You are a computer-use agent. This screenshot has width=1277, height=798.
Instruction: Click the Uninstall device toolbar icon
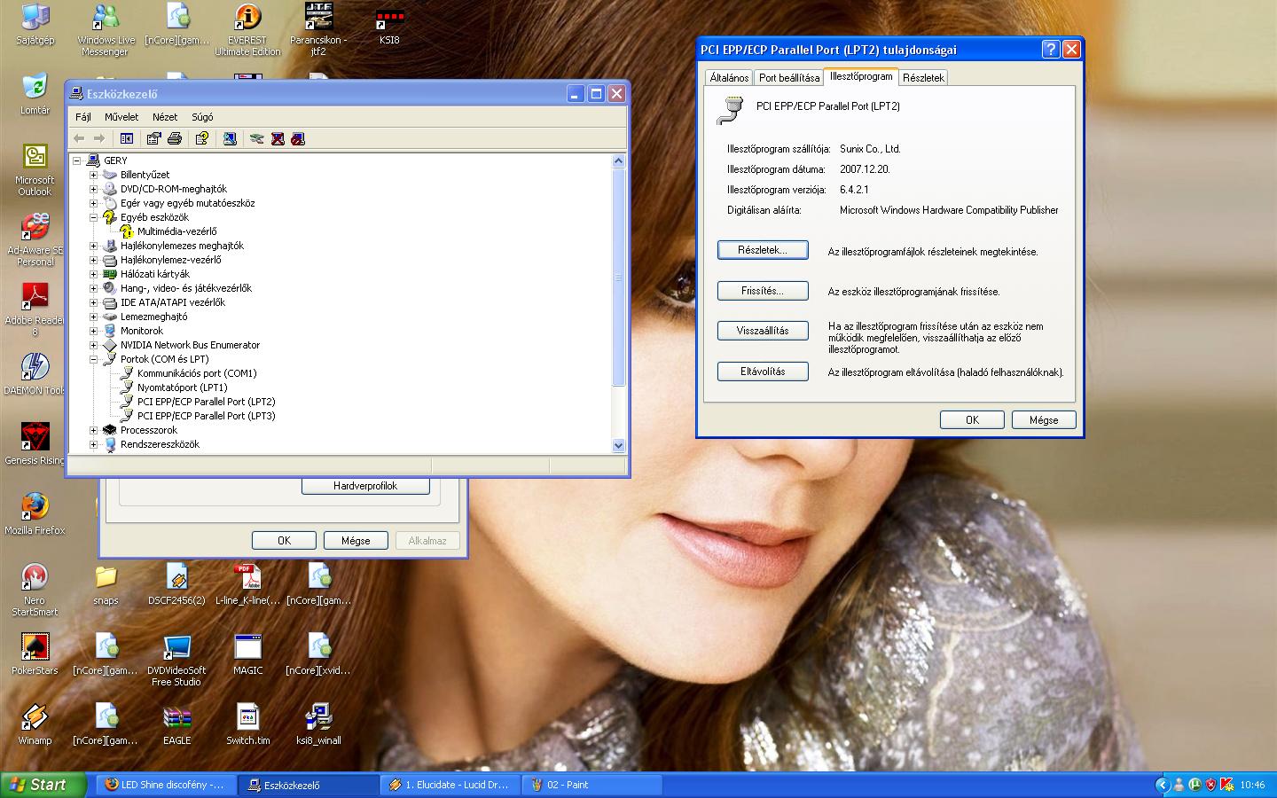(278, 138)
